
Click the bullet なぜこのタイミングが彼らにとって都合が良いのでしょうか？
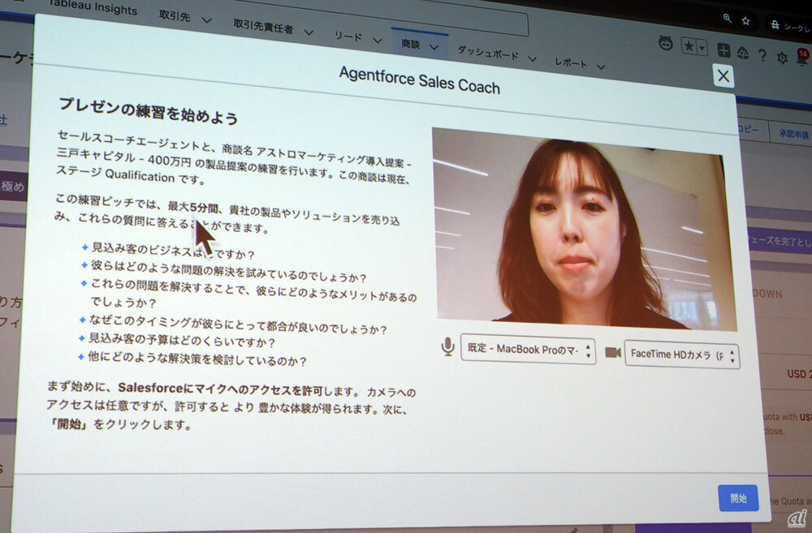click(x=238, y=324)
